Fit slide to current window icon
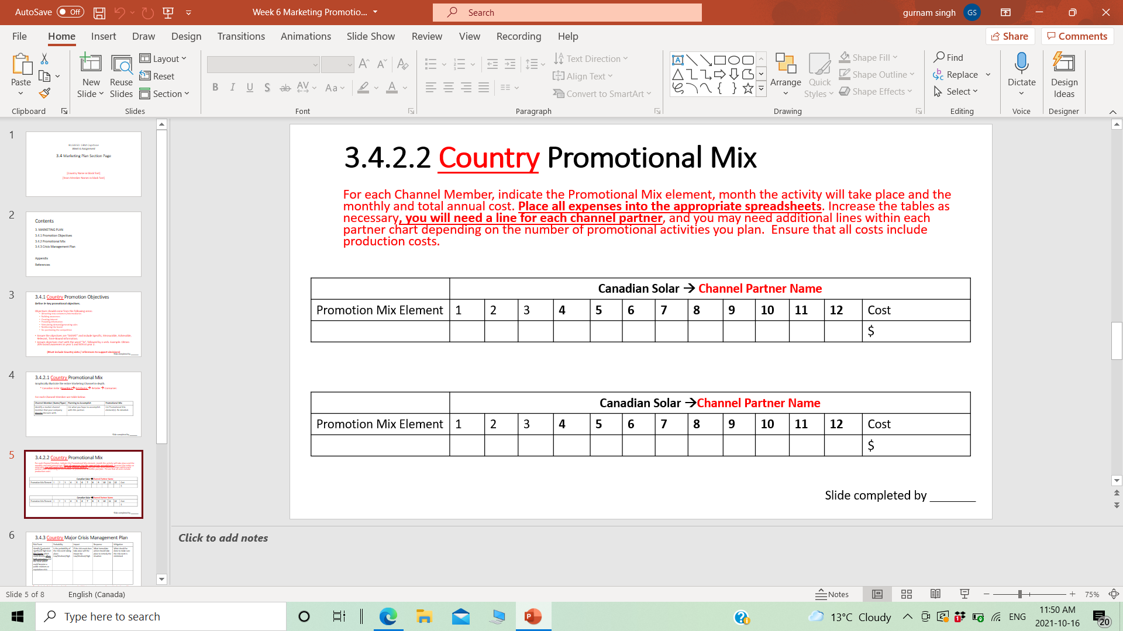The image size is (1123, 631). coord(1114,594)
